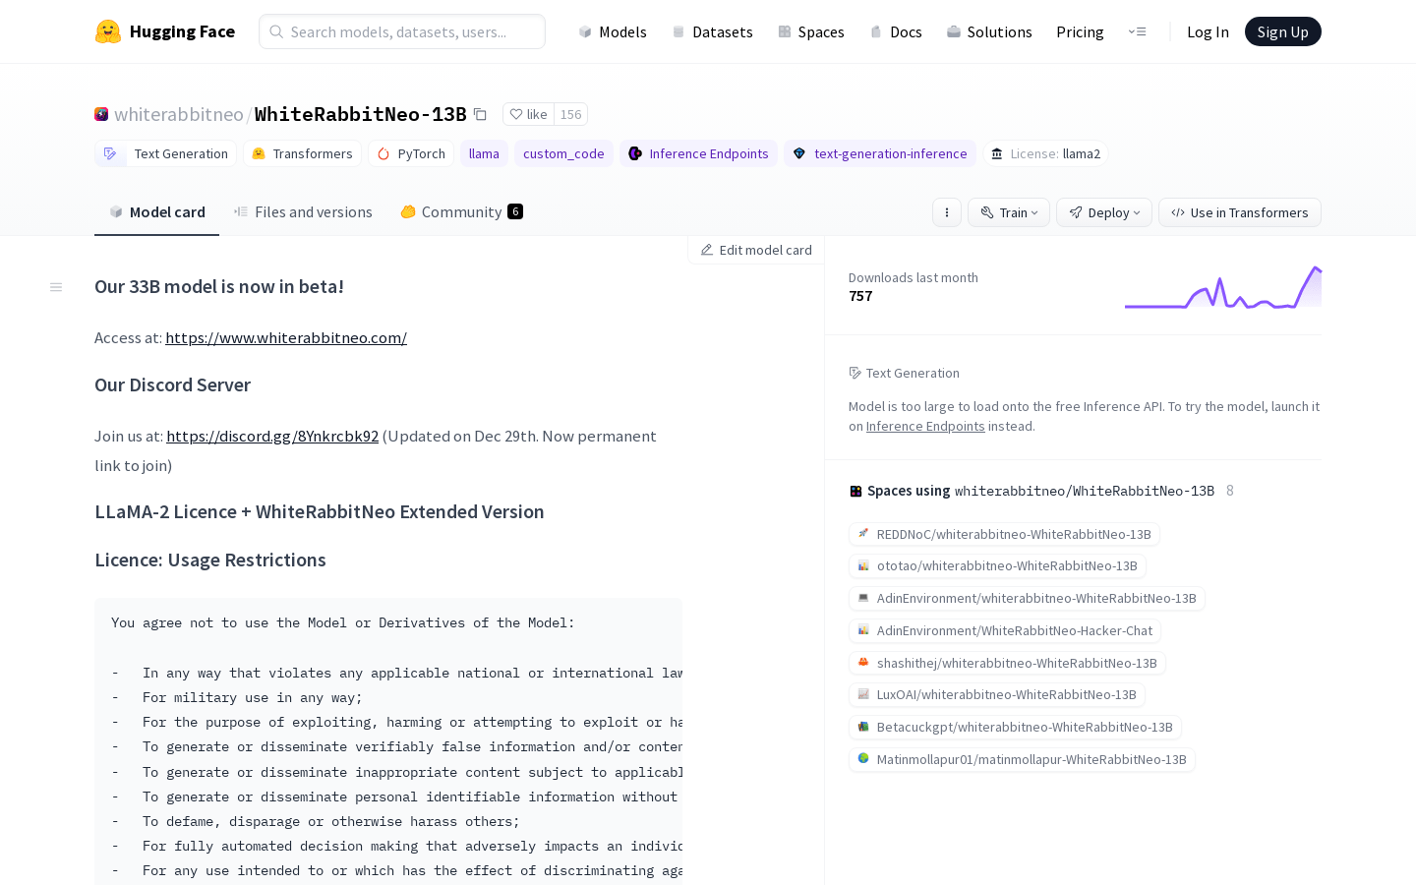Viewport: 1416px width, 885px height.
Task: Click the Log In link
Action: (x=1208, y=31)
